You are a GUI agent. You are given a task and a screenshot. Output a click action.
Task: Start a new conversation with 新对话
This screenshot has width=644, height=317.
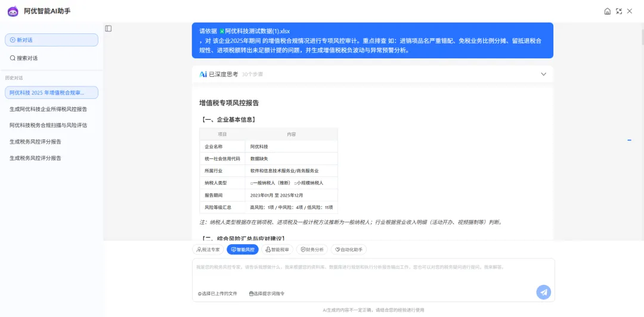(51, 40)
